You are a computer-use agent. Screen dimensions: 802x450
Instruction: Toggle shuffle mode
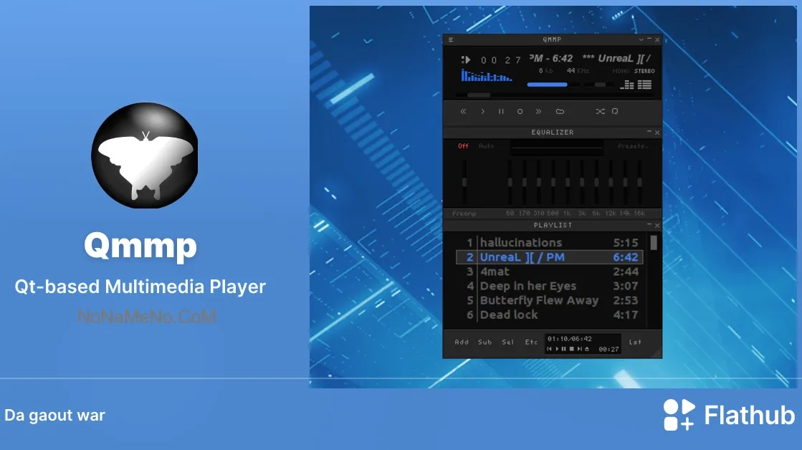(601, 112)
